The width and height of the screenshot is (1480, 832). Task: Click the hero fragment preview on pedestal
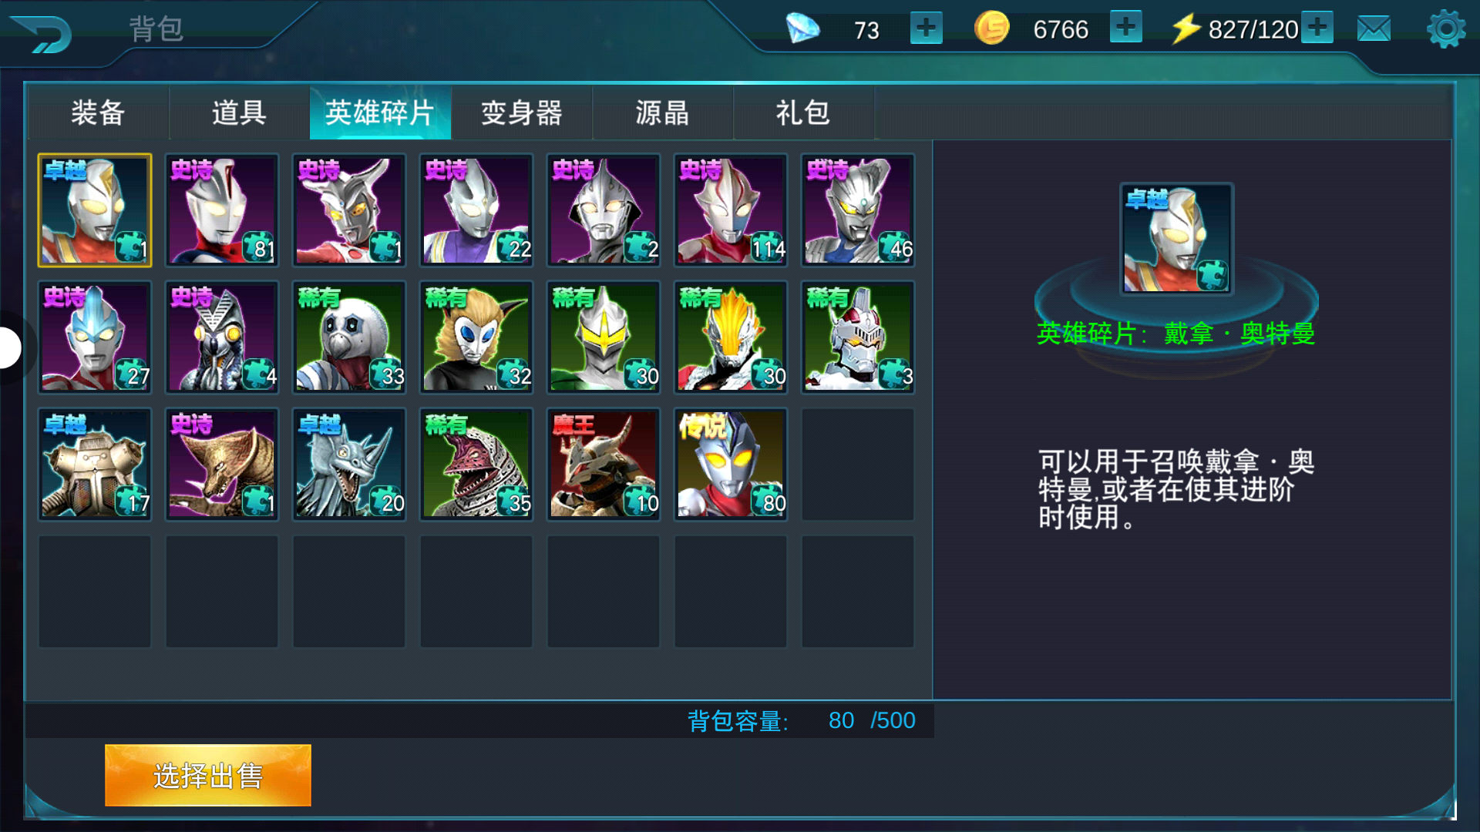pos(1176,239)
